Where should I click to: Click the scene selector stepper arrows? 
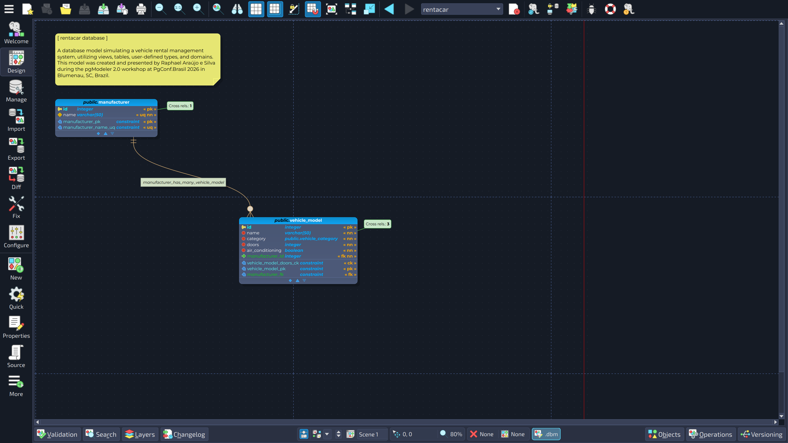pyautogui.click(x=338, y=434)
